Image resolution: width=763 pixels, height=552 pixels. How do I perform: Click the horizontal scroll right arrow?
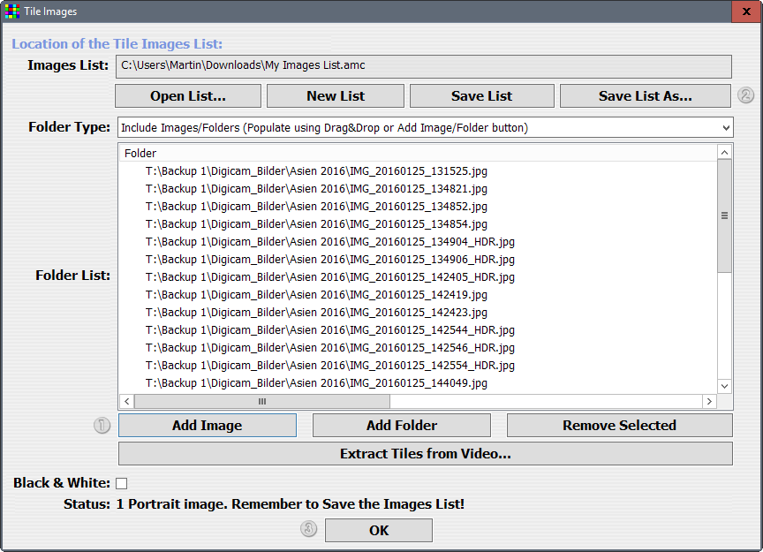click(709, 401)
